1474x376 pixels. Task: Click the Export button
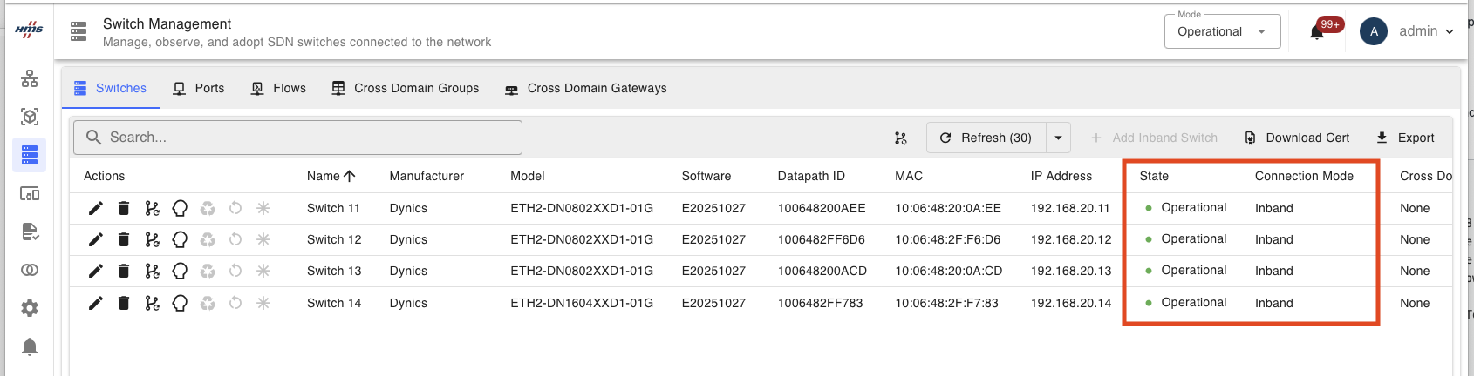pos(1405,138)
